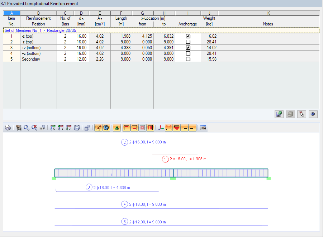This screenshot has height=237, width=323.
Task: Click the pick-object arrow button
Action: [301, 114]
